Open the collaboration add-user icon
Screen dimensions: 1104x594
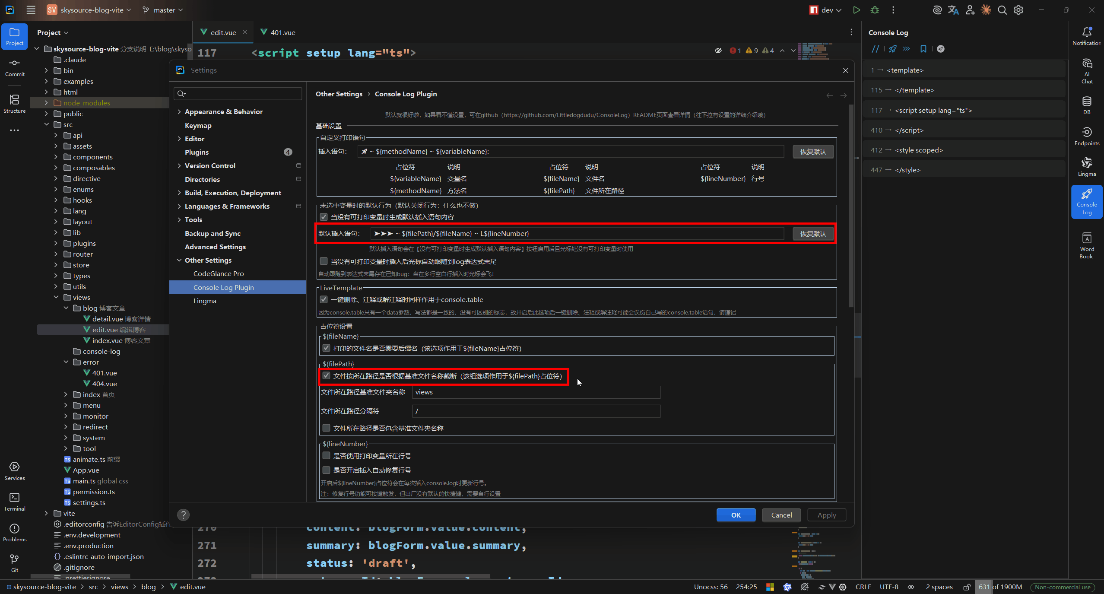pos(970,10)
